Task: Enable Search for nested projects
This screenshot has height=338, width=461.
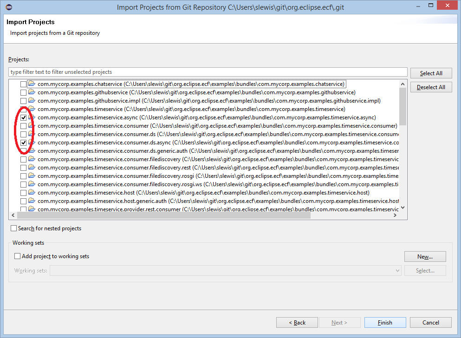Action: click(13, 228)
